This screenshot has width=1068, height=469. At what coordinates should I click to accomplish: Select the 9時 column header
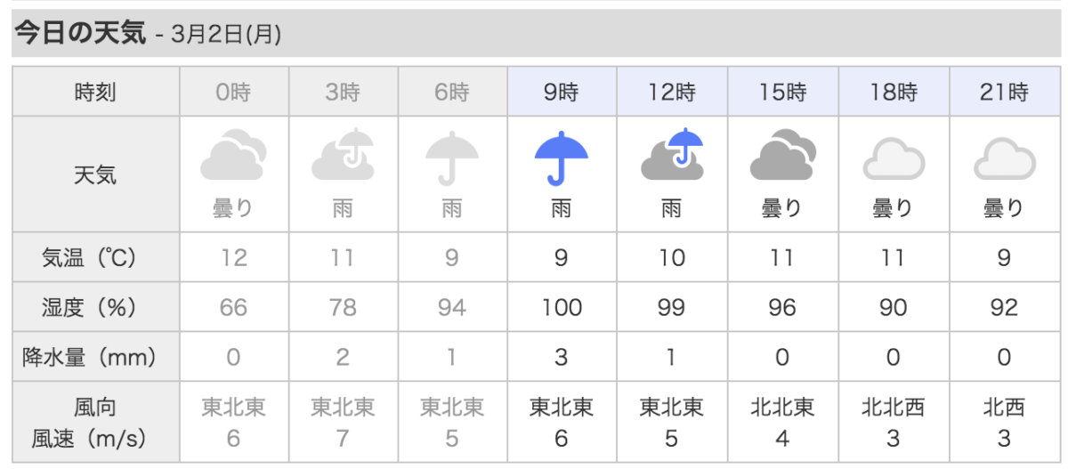pos(562,92)
